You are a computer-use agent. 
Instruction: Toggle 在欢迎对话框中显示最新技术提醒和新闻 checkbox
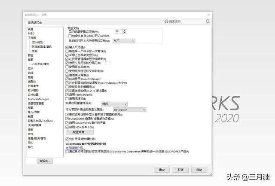coord(67,114)
